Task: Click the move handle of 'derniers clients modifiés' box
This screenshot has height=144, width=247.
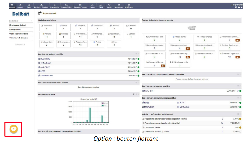Action: [136, 54]
